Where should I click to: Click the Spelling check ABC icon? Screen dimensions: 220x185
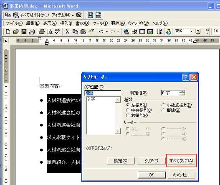[57, 31]
